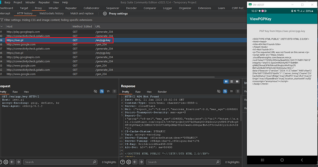Toggle the blue line wrap icon in Request panel

pyautogui.click(x=102, y=91)
